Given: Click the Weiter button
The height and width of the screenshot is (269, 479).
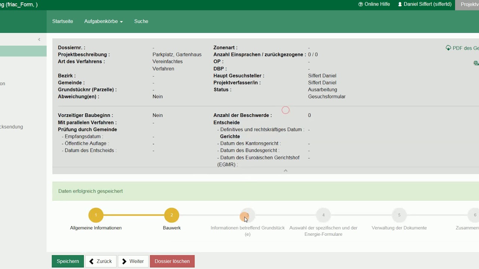Looking at the screenshot, I should point(133,261).
